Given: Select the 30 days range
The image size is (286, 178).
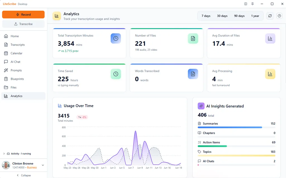Looking at the screenshot, I should [x=222, y=16].
